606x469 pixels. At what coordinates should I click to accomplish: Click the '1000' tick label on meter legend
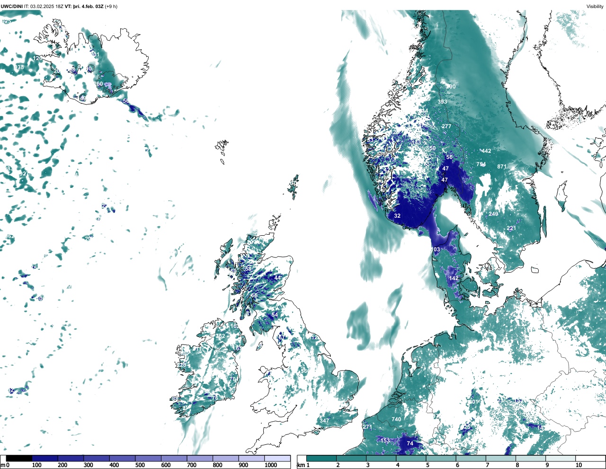[x=271, y=466]
